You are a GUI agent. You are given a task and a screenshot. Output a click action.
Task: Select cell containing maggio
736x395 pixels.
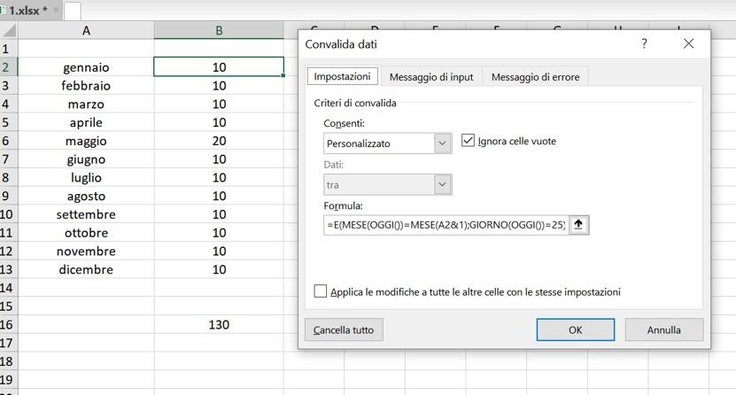point(85,141)
